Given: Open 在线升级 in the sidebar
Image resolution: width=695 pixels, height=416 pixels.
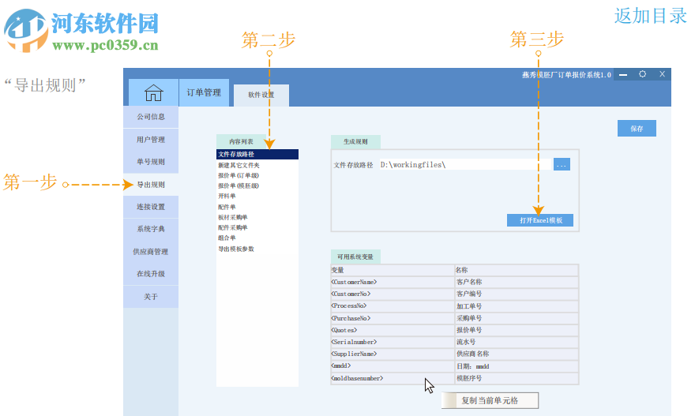Looking at the screenshot, I should pyautogui.click(x=151, y=274).
